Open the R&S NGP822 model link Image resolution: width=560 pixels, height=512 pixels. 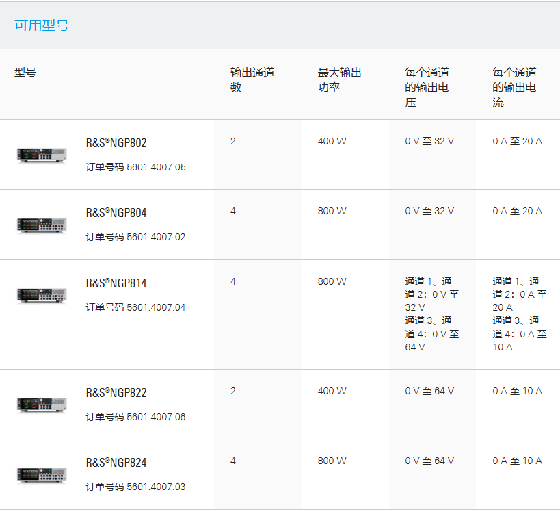click(116, 393)
